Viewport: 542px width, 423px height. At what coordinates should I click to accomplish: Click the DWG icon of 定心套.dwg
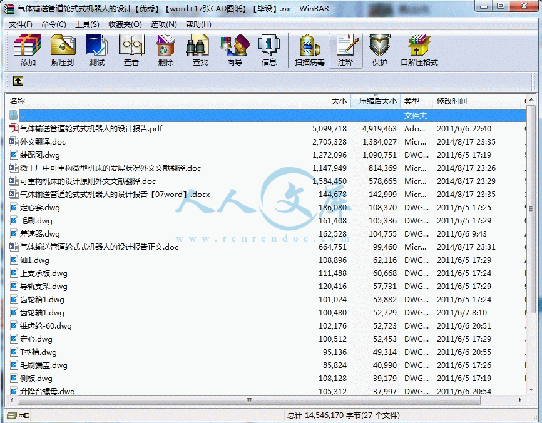[x=14, y=207]
